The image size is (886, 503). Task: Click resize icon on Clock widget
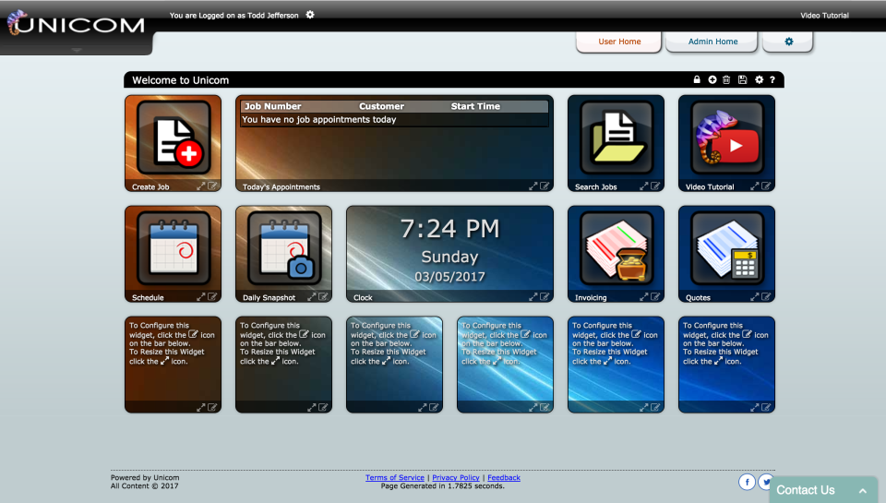533,296
